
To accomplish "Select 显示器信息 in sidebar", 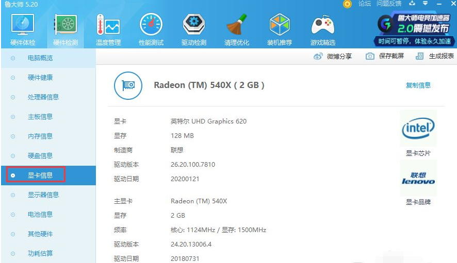I will (x=48, y=195).
